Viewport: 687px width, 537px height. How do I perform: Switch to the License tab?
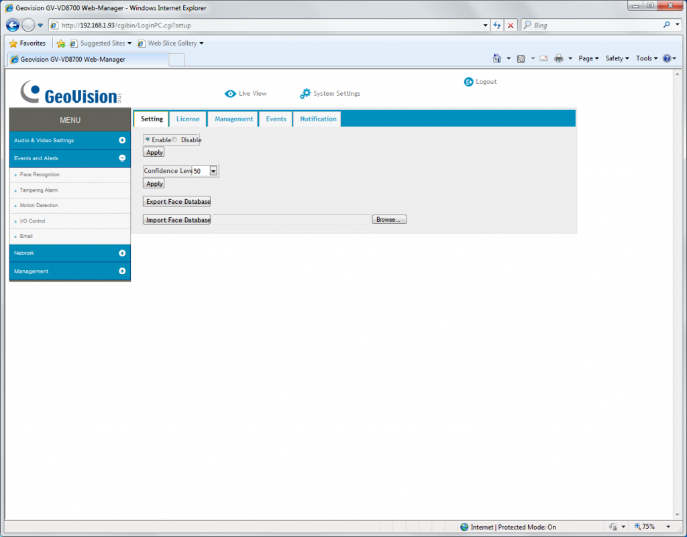click(x=188, y=119)
